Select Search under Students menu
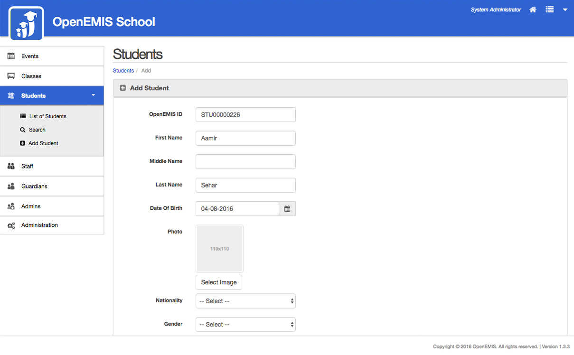 point(37,130)
